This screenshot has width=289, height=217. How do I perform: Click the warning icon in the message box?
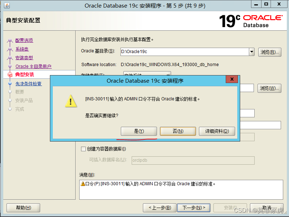[83, 184]
